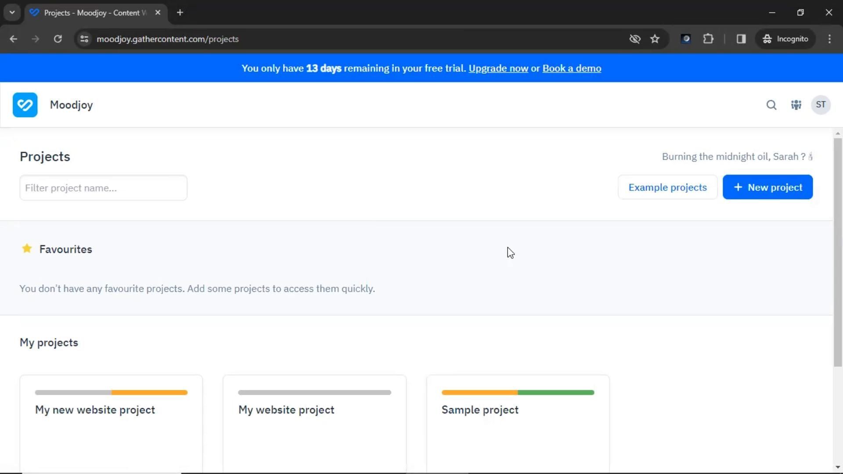Open the people/team icon in header
The height and width of the screenshot is (474, 843).
[x=796, y=105]
